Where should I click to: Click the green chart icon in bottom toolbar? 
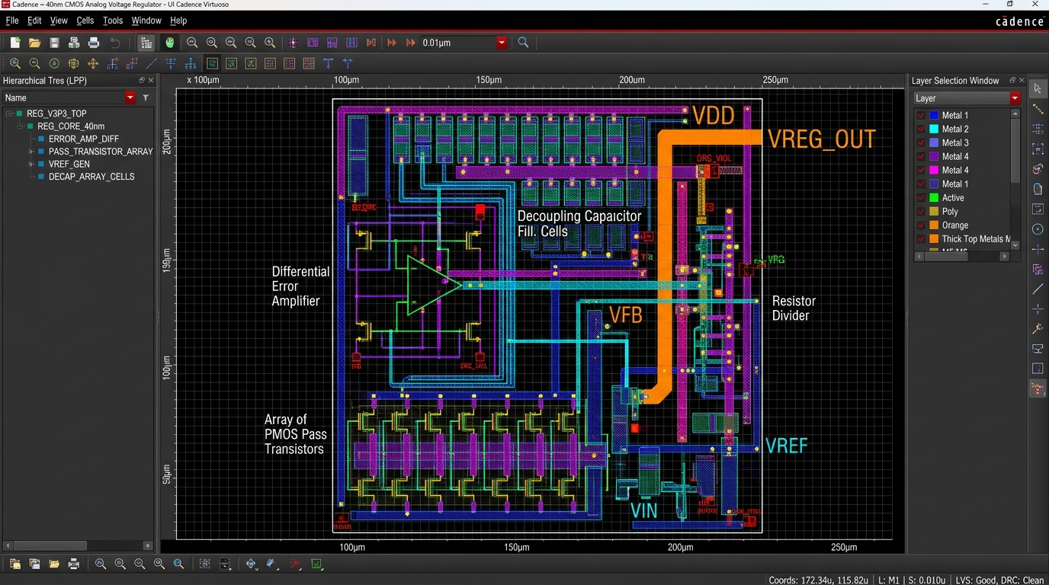pos(316,564)
